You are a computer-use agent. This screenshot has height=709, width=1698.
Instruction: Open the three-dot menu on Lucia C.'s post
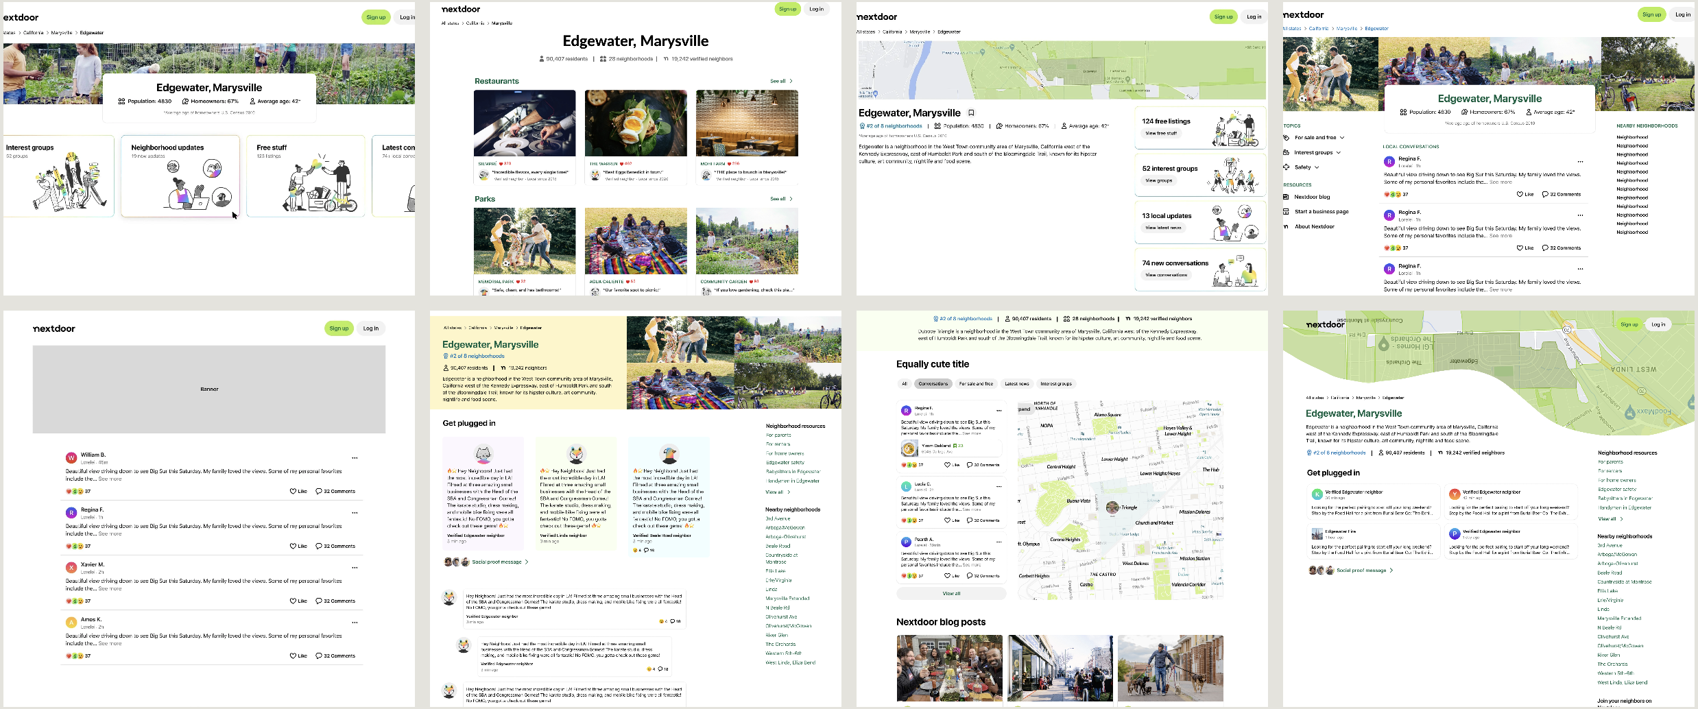[999, 486]
